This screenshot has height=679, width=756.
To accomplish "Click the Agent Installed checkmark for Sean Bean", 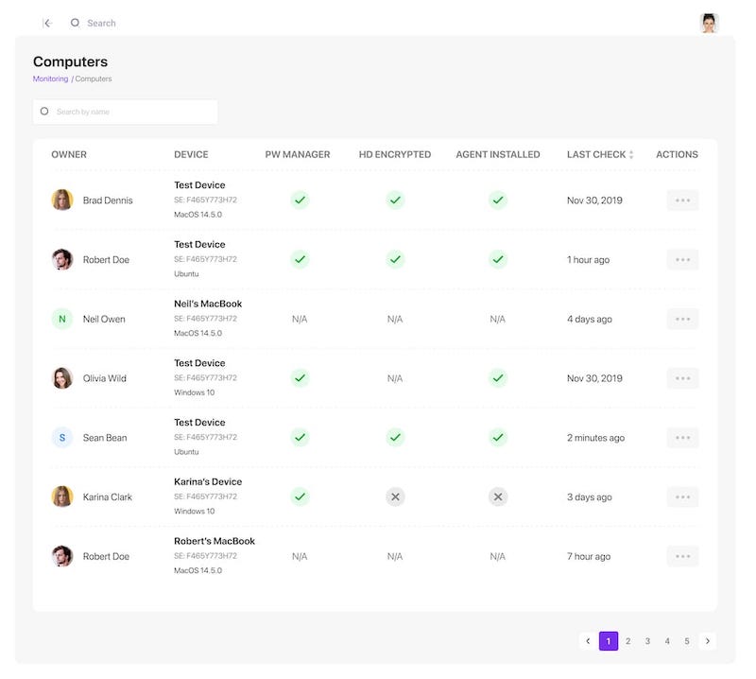I will click(498, 437).
